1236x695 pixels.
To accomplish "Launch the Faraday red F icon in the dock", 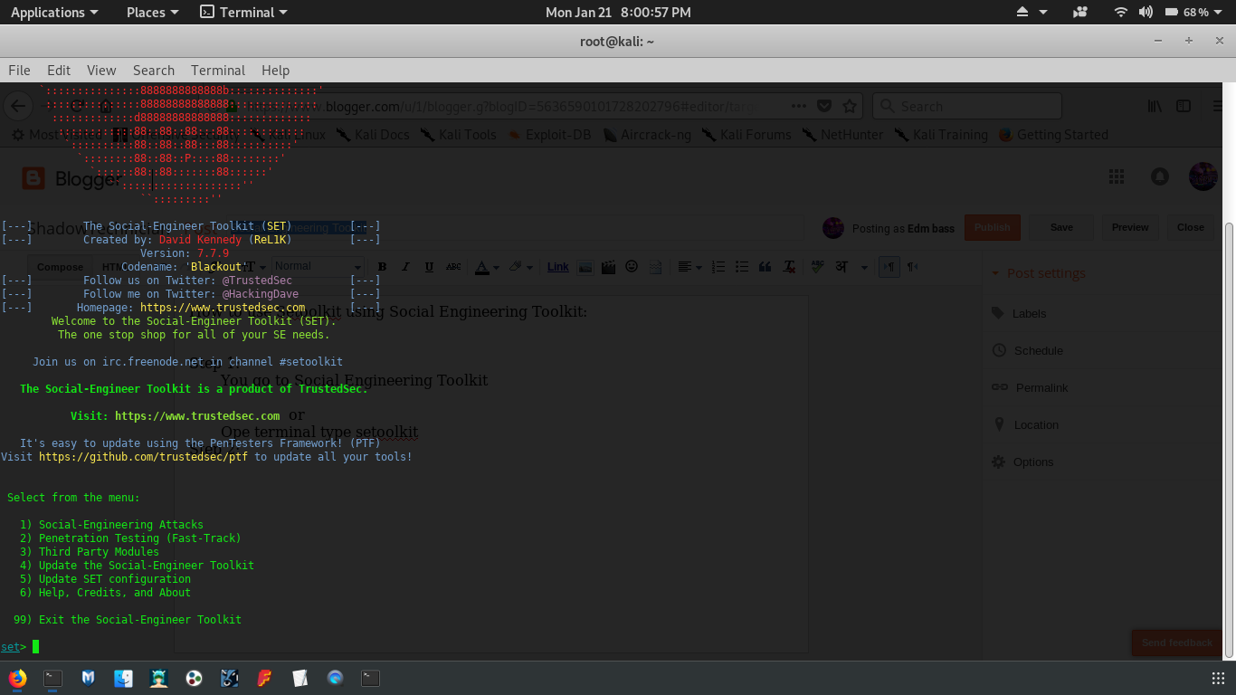I will click(x=264, y=677).
